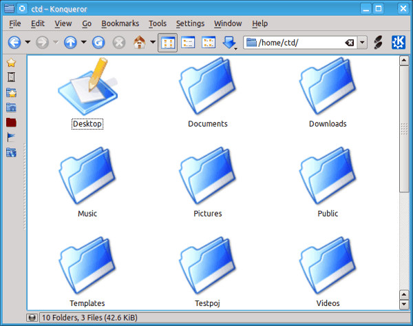Image resolution: width=413 pixels, height=326 pixels.
Task: Open the Settings menu
Action: pos(190,23)
